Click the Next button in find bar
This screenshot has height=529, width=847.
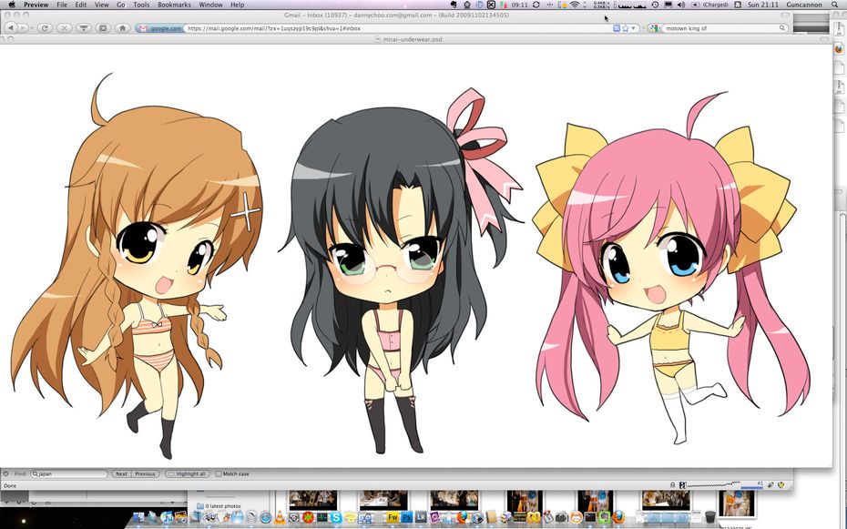point(121,474)
